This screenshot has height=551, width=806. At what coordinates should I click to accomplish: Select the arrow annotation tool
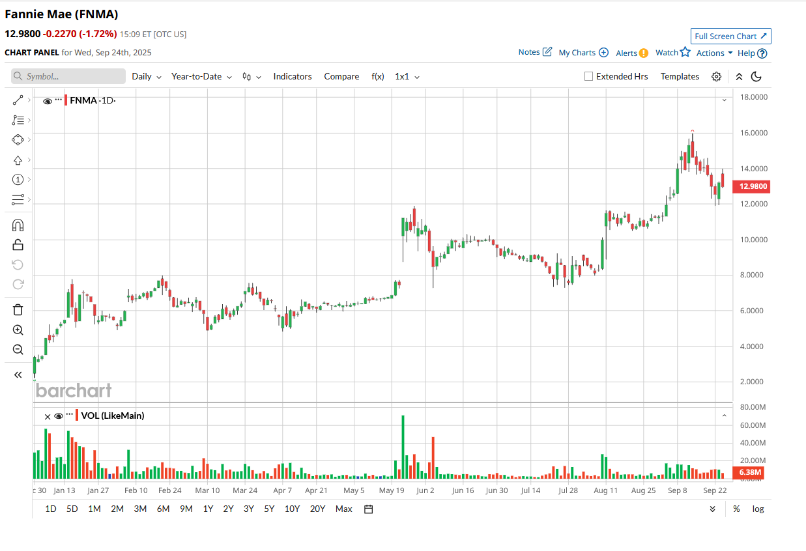18,160
